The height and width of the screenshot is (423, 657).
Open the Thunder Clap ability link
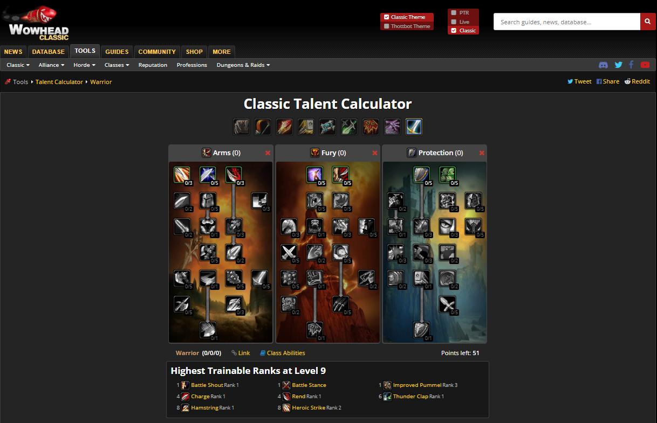point(410,397)
